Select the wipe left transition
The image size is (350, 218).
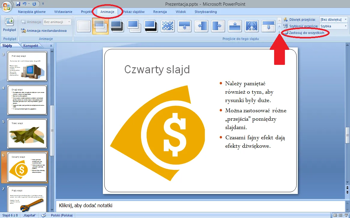coord(201,26)
